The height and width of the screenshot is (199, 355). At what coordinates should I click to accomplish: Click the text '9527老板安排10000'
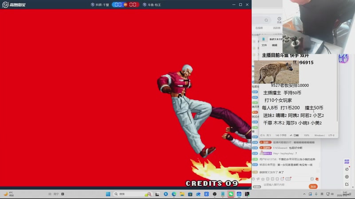click(290, 85)
